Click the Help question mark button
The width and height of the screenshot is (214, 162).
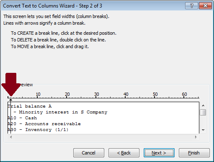point(191,6)
